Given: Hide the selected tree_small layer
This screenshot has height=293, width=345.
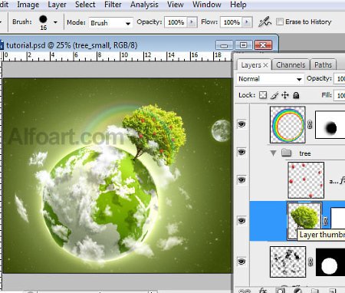Looking at the screenshot, I should pos(242,221).
